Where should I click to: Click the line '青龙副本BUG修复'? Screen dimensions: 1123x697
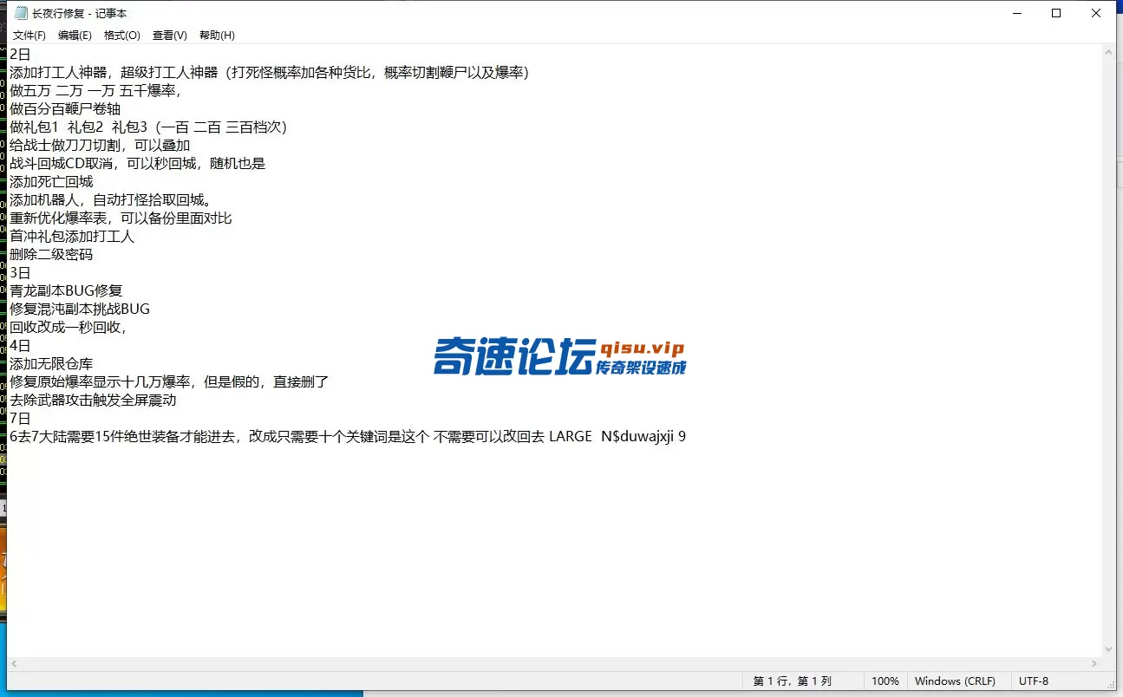click(66, 291)
